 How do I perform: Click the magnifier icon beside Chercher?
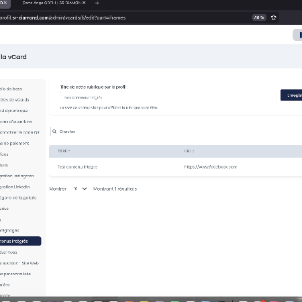54,132
